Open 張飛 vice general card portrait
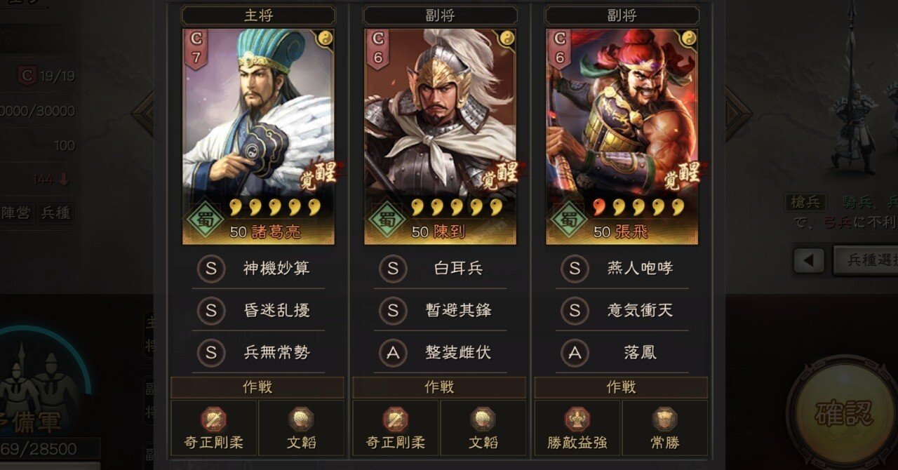898x470 pixels. (x=622, y=136)
